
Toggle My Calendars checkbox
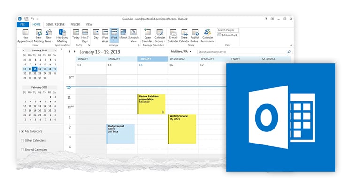22,131
